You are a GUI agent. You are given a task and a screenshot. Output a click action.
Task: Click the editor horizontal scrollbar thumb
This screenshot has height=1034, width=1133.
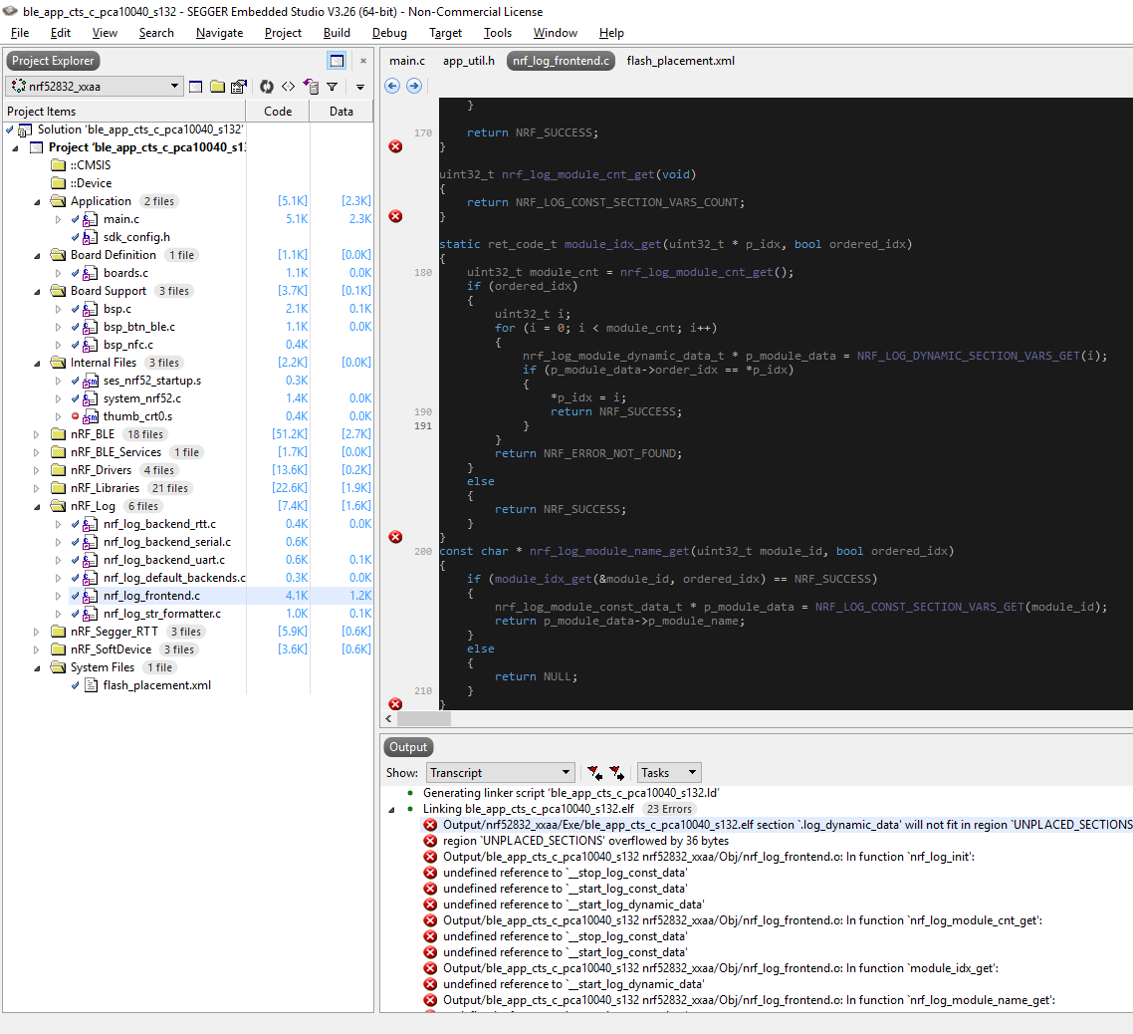point(423,719)
